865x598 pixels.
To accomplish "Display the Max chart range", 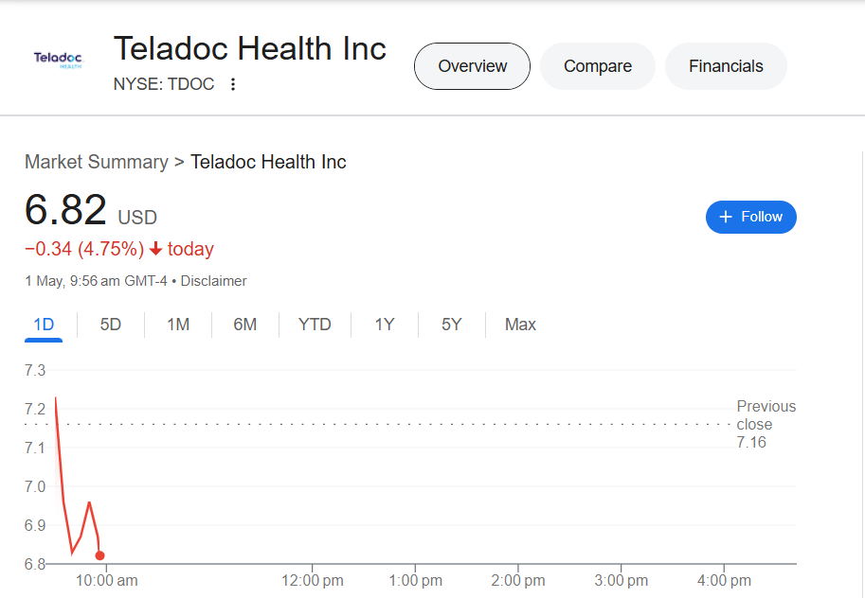I will click(x=520, y=325).
